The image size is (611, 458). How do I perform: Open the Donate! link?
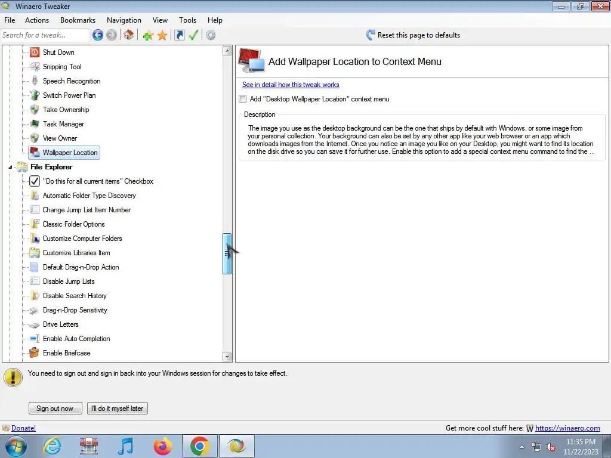coord(23,428)
